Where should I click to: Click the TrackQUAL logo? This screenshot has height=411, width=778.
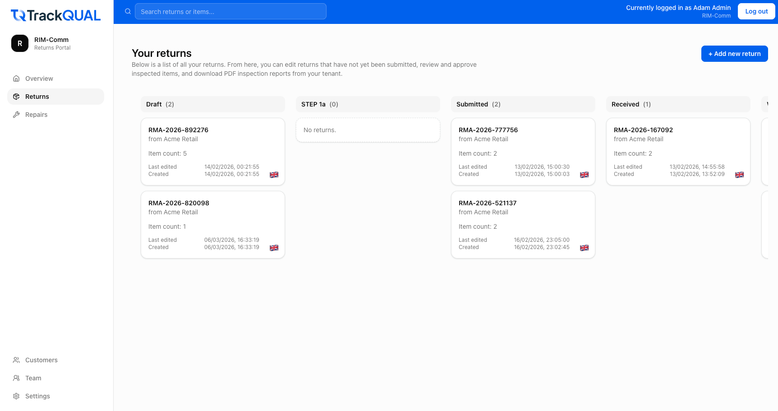click(x=55, y=15)
